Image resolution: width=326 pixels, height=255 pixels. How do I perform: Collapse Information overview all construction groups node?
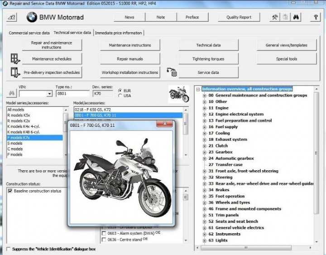pyautogui.click(x=198, y=89)
